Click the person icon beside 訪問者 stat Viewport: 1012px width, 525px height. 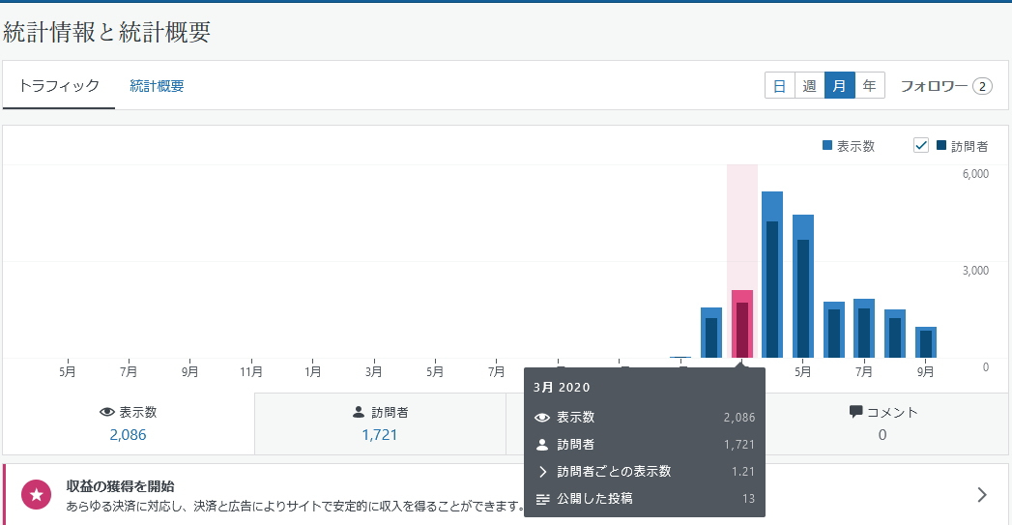point(360,412)
